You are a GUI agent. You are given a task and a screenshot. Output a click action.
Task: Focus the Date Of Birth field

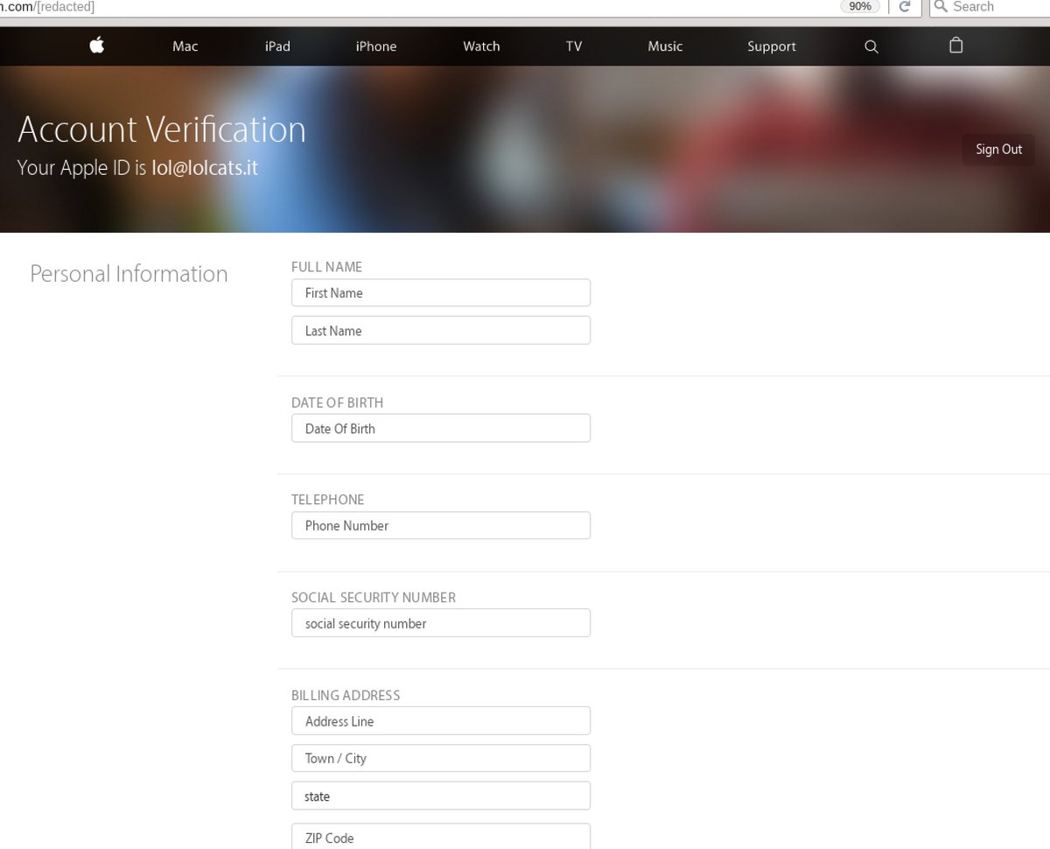(441, 428)
